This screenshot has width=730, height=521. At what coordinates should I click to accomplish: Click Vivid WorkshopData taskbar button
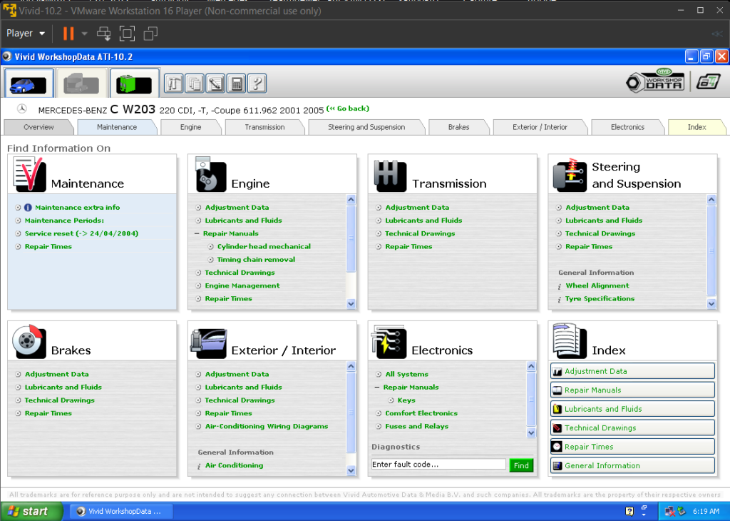coord(122,511)
